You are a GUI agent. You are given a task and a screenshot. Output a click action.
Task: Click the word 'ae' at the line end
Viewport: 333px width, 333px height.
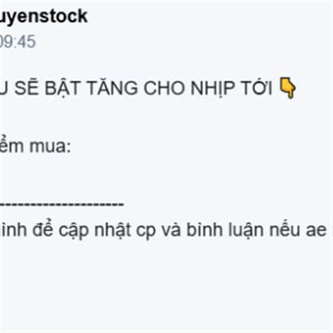click(x=316, y=232)
